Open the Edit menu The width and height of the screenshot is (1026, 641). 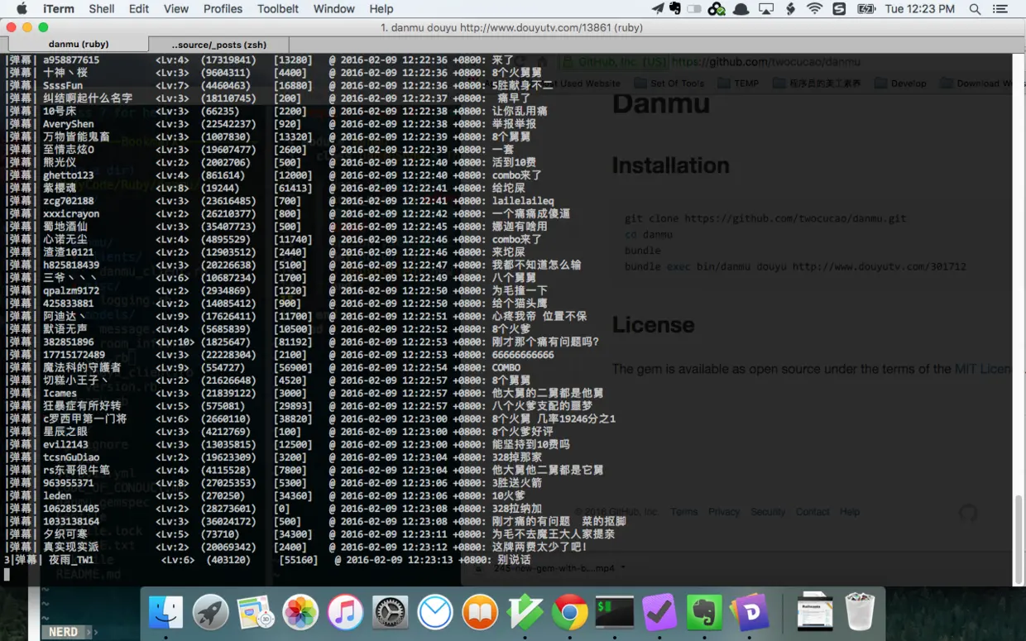[x=139, y=9]
